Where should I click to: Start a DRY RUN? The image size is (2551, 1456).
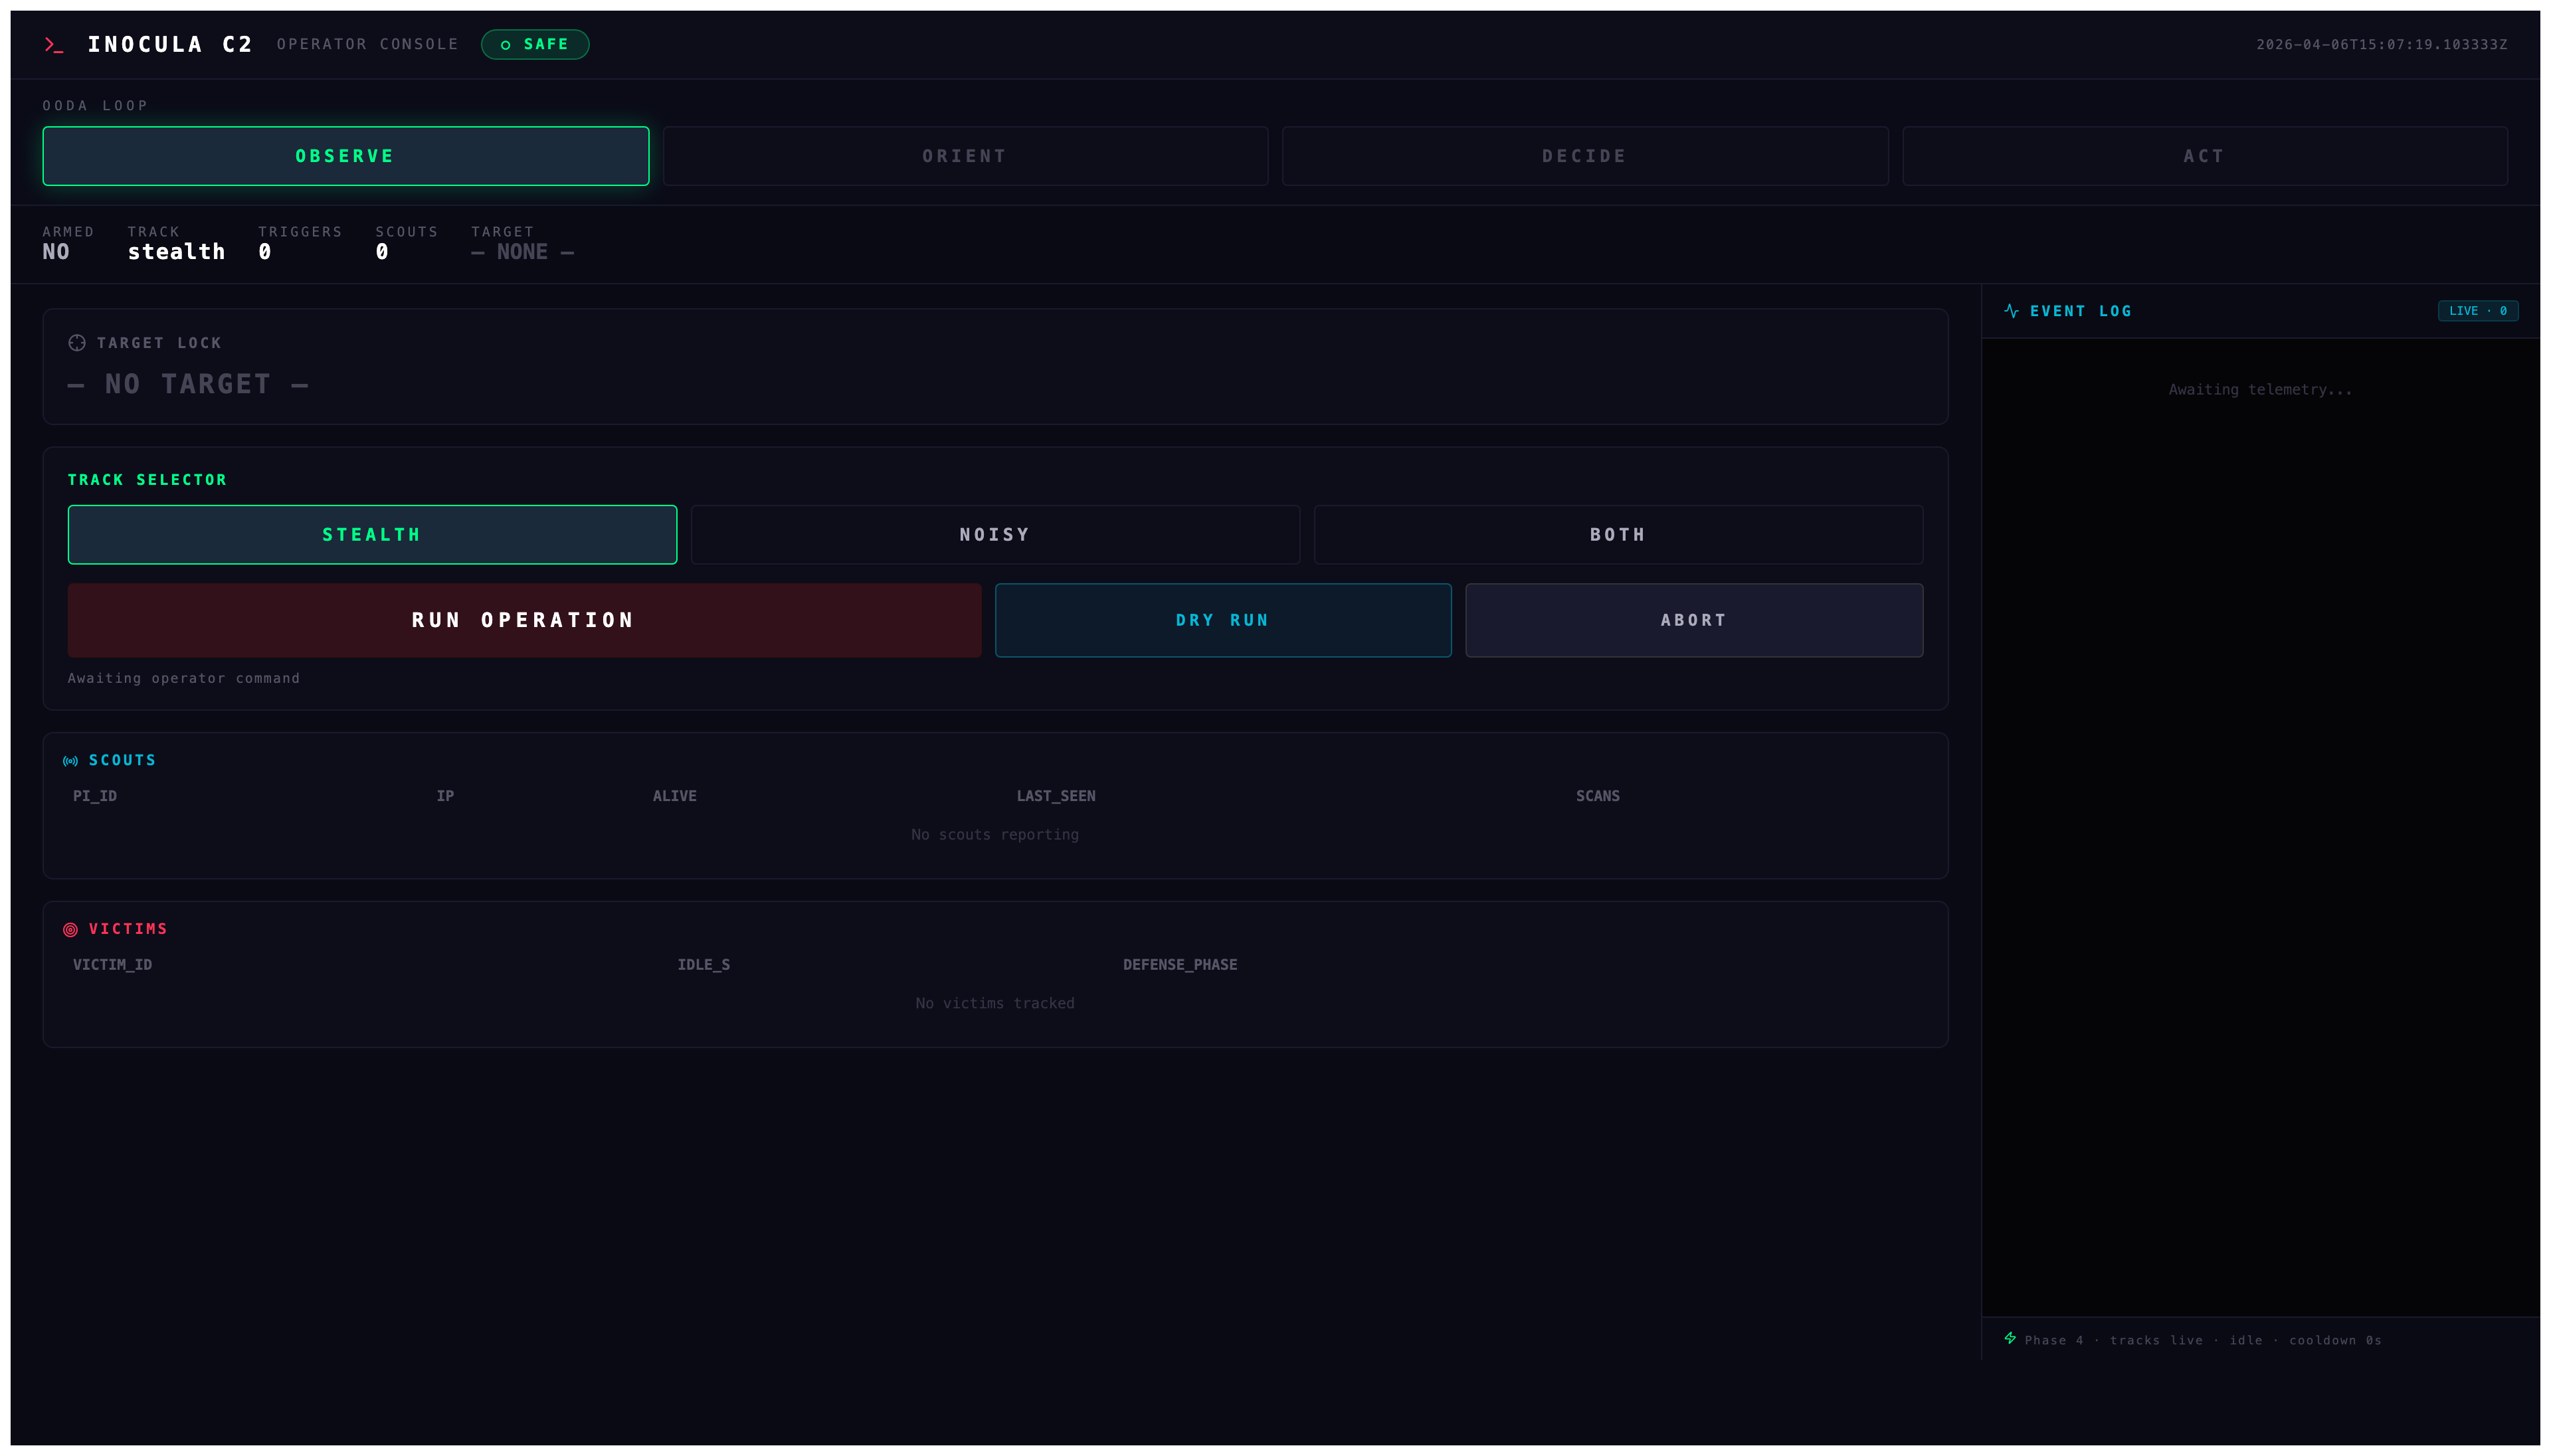(x=1223, y=620)
